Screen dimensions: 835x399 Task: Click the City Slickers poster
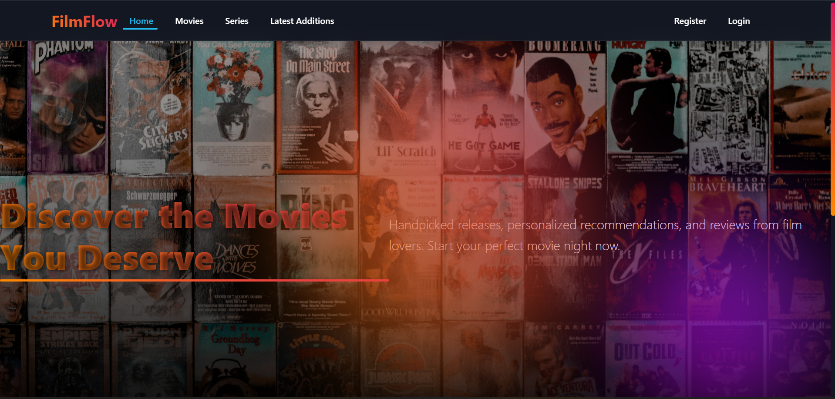click(x=151, y=109)
